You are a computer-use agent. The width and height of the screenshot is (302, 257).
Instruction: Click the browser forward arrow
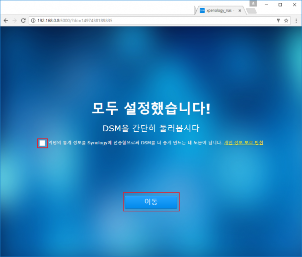pyautogui.click(x=14, y=21)
